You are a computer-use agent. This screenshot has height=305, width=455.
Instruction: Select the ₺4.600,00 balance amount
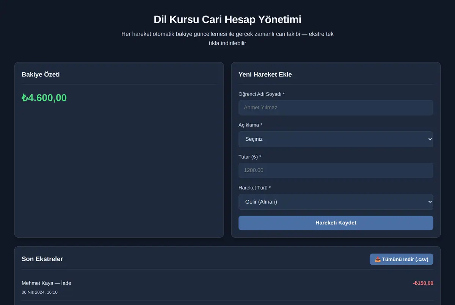(44, 98)
